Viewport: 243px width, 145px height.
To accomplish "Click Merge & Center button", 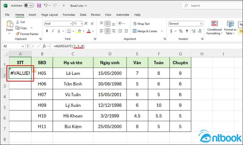I will point(145,31).
